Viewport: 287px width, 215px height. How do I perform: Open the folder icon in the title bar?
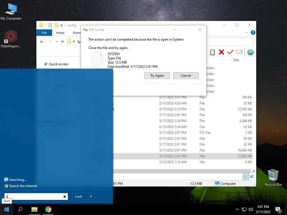coord(41,25)
